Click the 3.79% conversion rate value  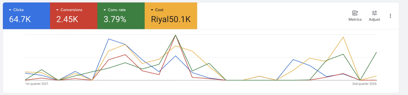click(115, 19)
